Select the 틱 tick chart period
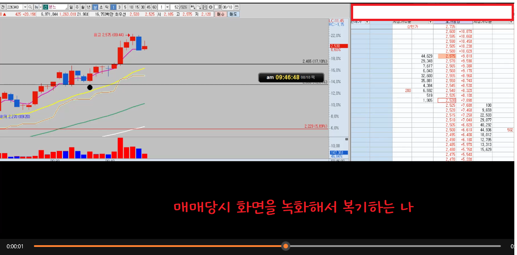Screen dimensions: 517x255 pos(107,7)
